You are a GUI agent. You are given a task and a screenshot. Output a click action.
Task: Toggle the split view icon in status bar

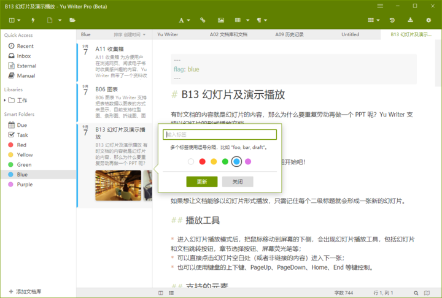(x=161, y=293)
